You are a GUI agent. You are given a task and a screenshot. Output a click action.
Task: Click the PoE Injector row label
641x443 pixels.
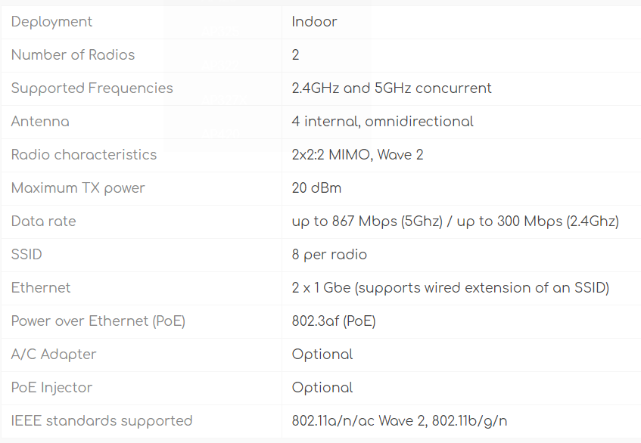(51, 388)
